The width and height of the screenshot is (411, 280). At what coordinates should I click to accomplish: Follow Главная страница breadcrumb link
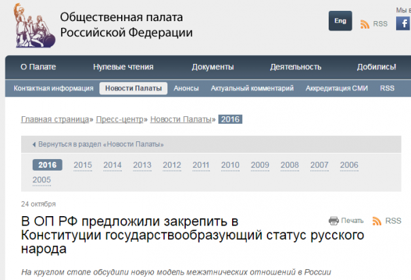(x=55, y=120)
